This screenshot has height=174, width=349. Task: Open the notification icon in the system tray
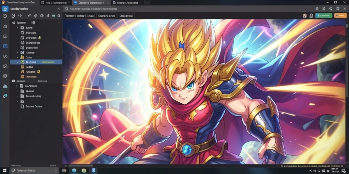click(344, 171)
